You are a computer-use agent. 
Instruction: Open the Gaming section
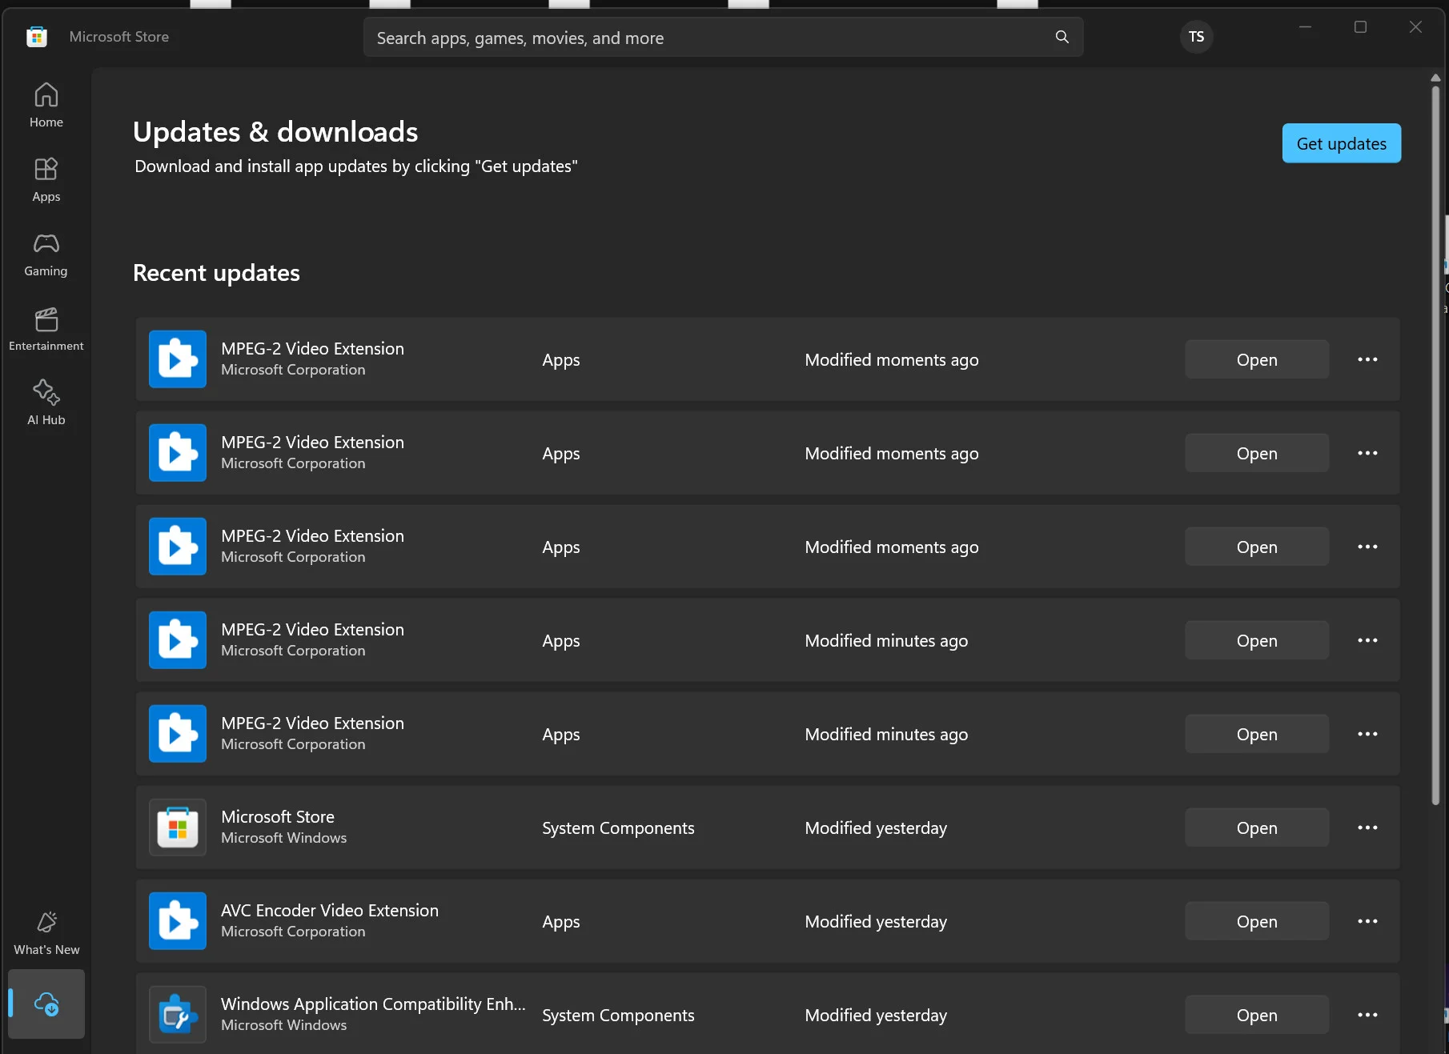tap(46, 254)
